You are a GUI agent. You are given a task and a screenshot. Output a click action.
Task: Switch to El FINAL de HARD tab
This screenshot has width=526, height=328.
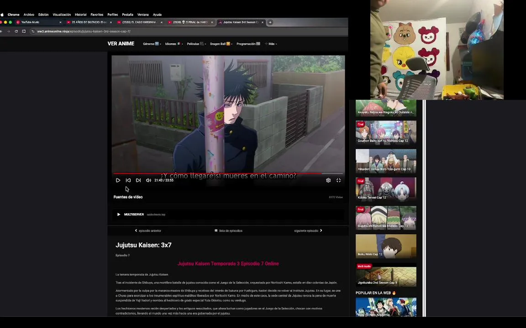pyautogui.click(x=190, y=22)
